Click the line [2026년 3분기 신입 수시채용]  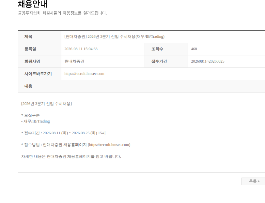[x=46, y=104]
